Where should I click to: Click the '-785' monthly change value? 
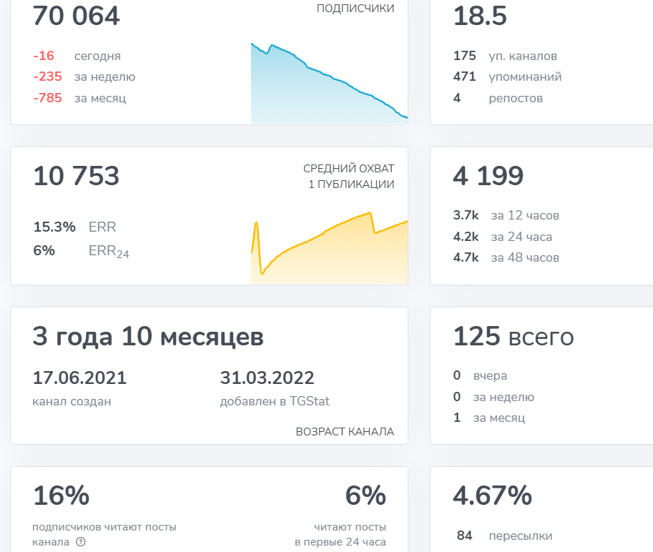point(47,98)
